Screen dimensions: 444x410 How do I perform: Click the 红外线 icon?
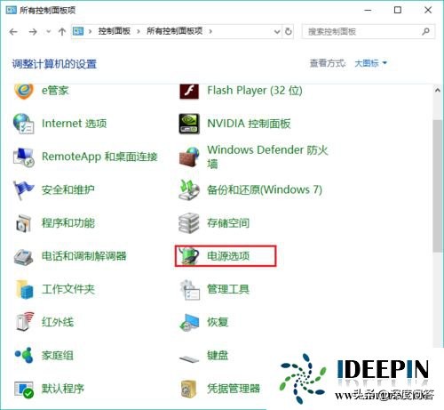pyautogui.click(x=25, y=322)
